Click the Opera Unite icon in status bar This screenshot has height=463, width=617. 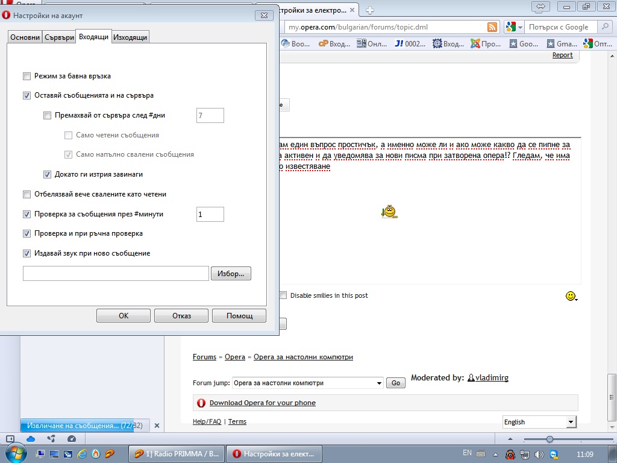[51, 439]
